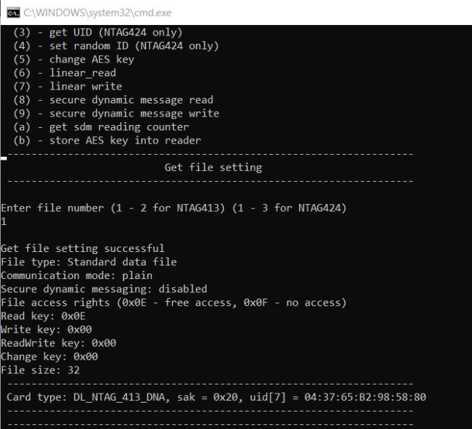Click the 'Get file setting successful' message
This screenshot has width=472, height=429.
click(x=83, y=249)
